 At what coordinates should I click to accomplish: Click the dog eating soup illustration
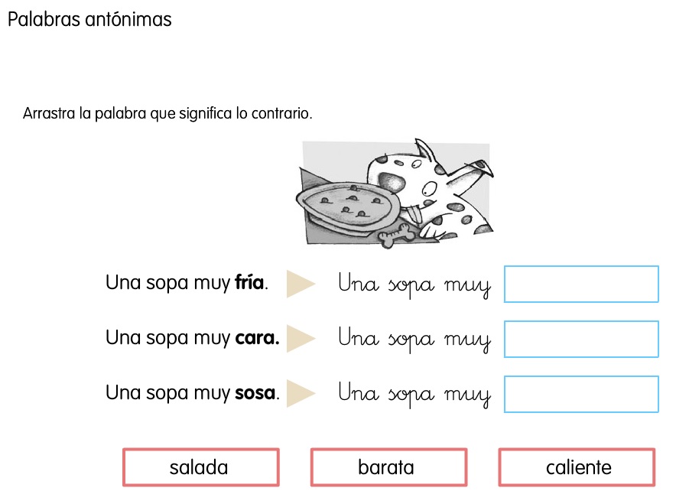pos(395,193)
